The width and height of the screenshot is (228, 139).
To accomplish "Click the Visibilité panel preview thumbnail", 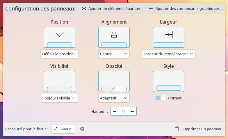I will coord(59,81).
